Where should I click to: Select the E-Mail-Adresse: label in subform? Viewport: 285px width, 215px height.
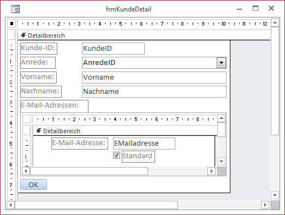tap(80, 144)
